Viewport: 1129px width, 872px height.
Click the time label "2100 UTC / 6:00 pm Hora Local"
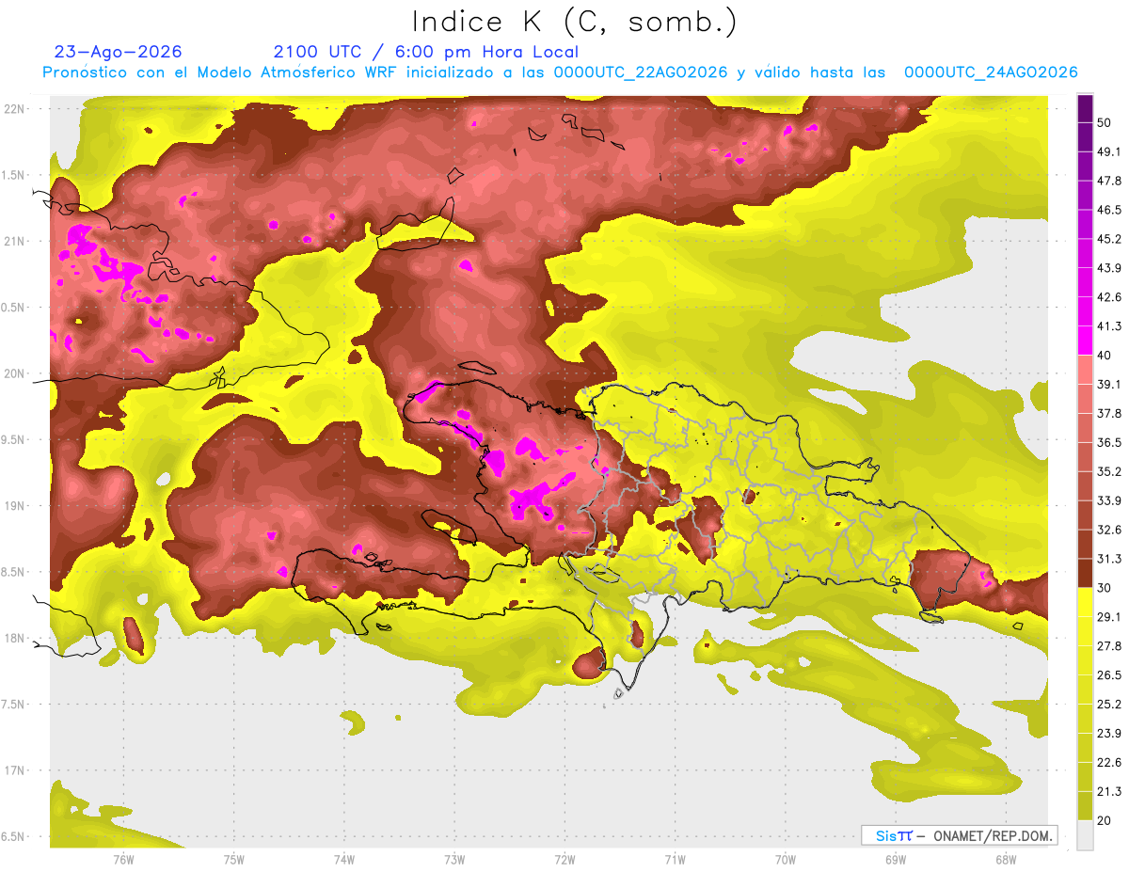426,52
